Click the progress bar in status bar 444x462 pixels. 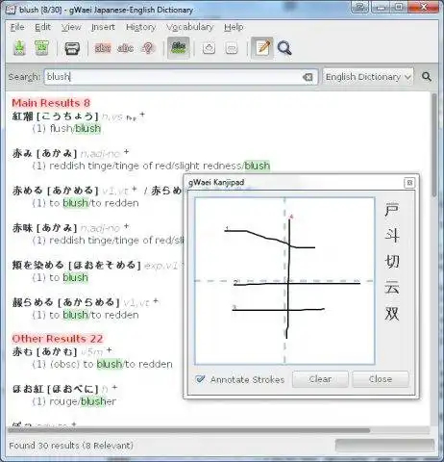point(384,446)
